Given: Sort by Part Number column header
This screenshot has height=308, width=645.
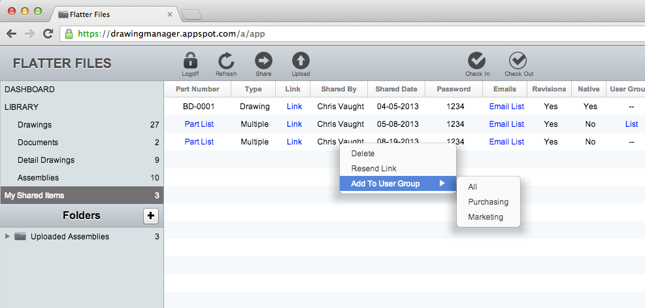Looking at the screenshot, I should tap(197, 89).
